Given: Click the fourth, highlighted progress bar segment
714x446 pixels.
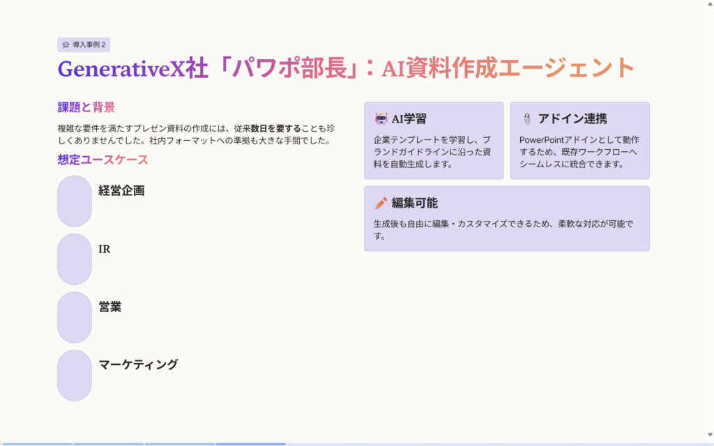Looking at the screenshot, I should coord(250,444).
